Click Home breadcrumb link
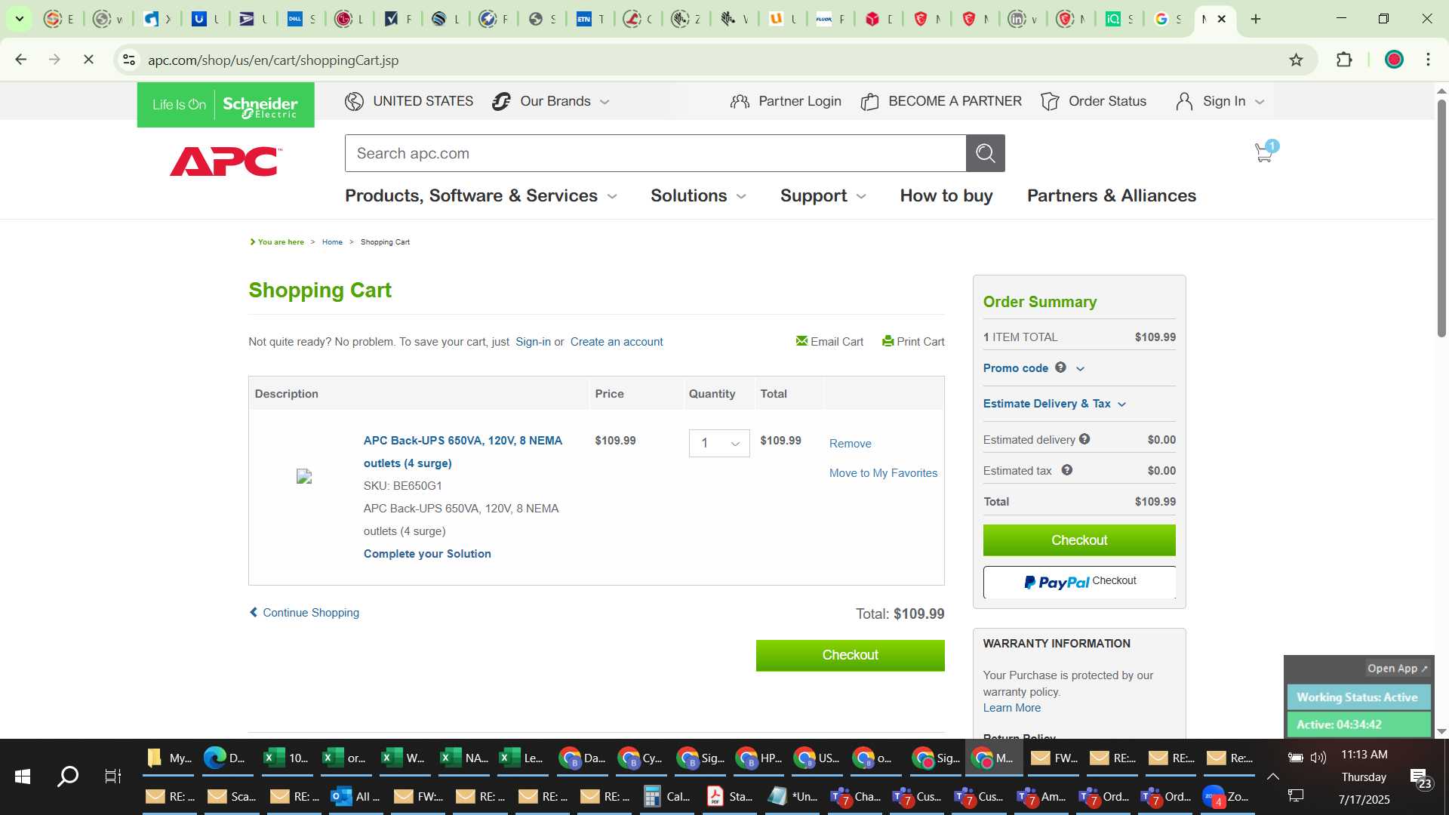The height and width of the screenshot is (815, 1449). pyautogui.click(x=332, y=242)
